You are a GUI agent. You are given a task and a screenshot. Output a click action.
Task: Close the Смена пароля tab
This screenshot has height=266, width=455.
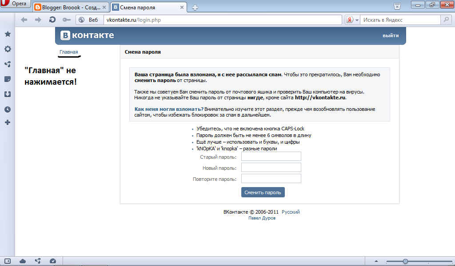[182, 8]
